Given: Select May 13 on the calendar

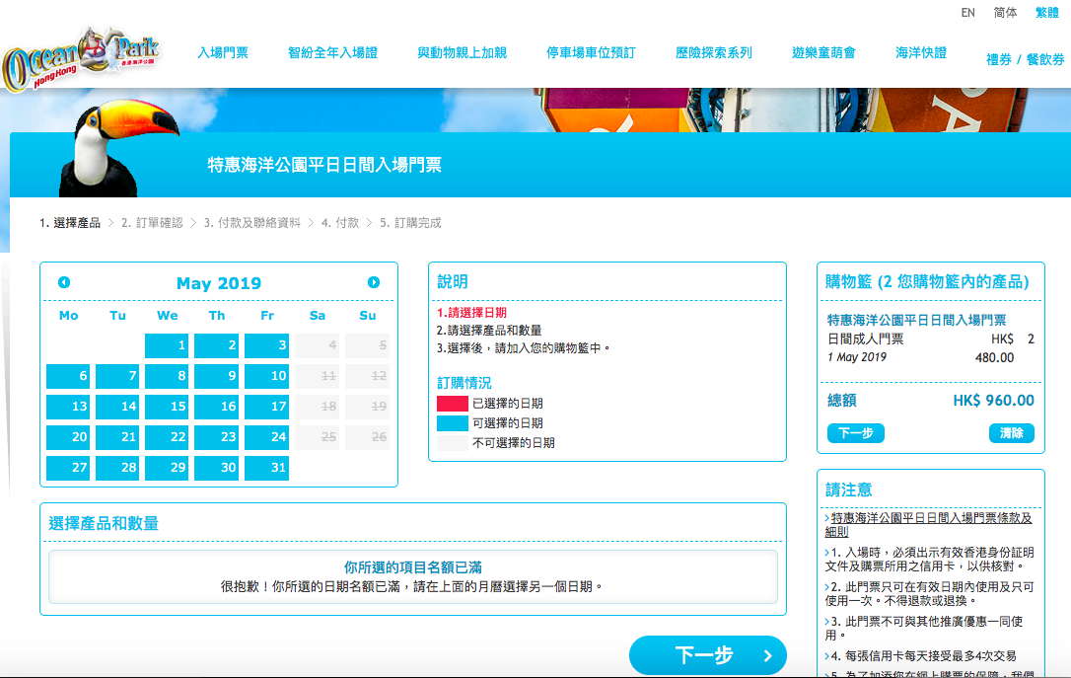Looking at the screenshot, I should [68, 407].
